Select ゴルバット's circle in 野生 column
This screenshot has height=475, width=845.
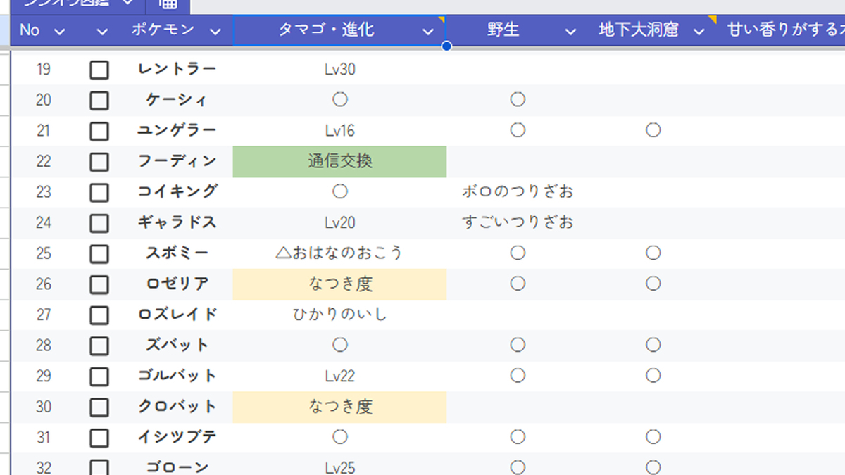[518, 375]
